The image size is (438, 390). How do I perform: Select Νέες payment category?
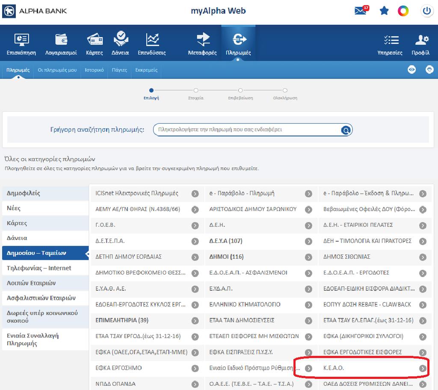pos(45,208)
